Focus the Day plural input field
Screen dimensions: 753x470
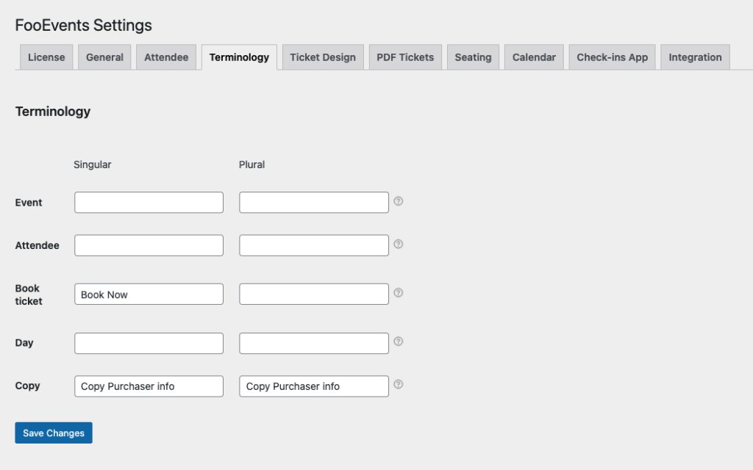(x=314, y=343)
